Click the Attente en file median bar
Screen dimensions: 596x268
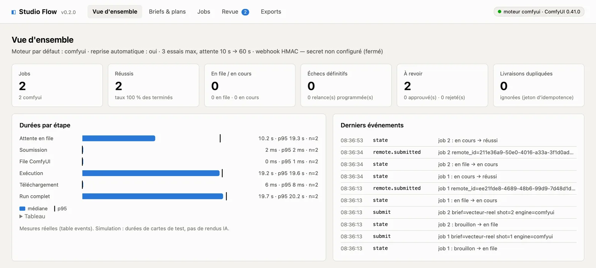(119, 138)
